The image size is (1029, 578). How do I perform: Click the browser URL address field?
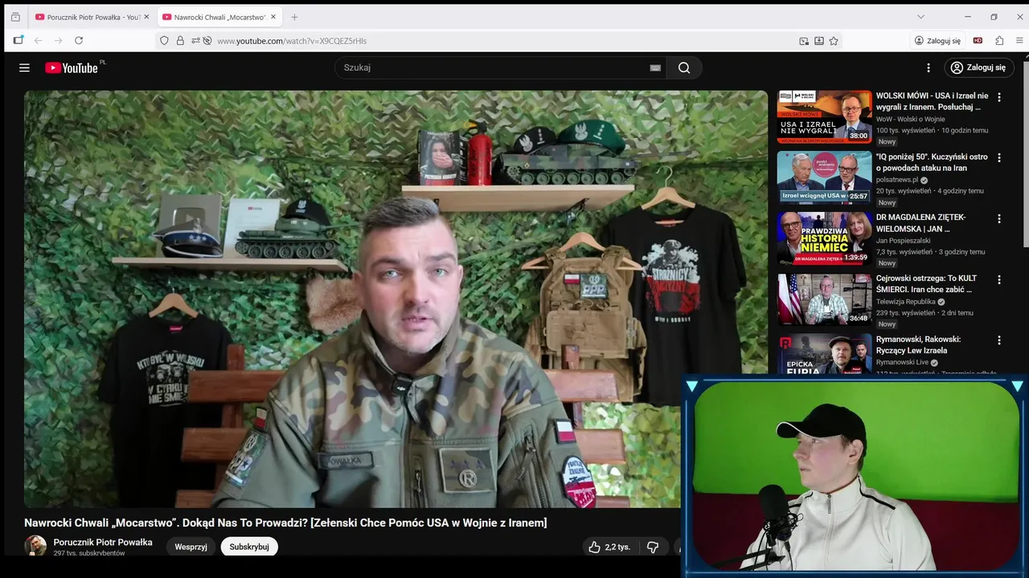[x=498, y=40]
